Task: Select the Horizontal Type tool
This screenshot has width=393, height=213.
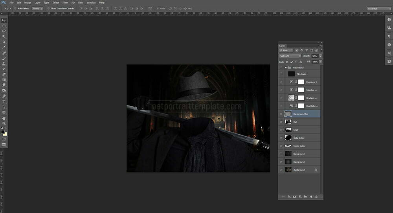Action: click(4, 102)
